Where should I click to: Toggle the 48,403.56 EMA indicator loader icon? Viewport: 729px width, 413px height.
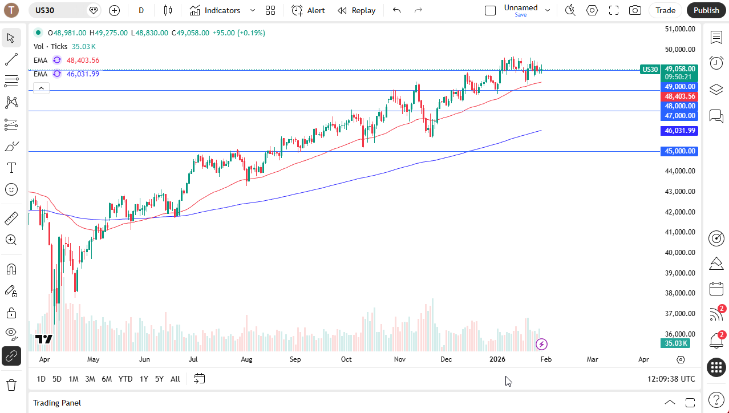click(x=57, y=60)
